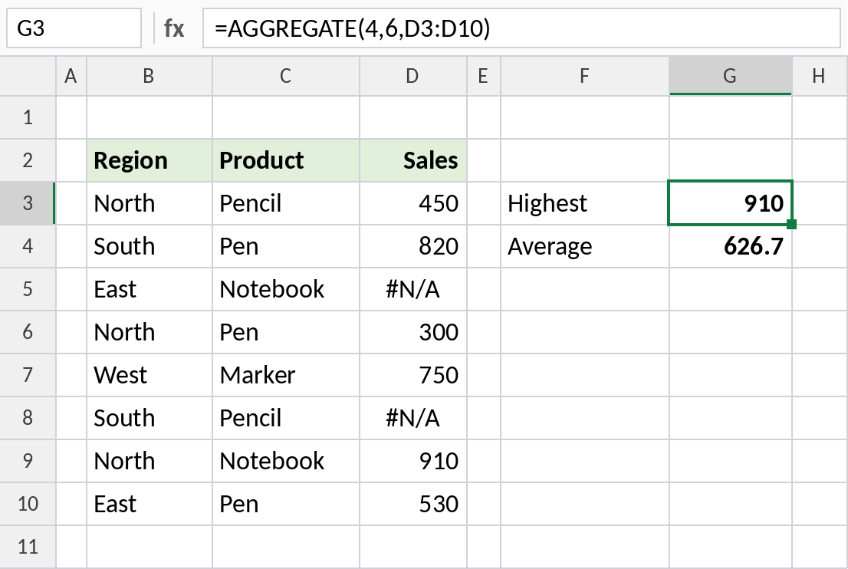Select row 1 header
The width and height of the screenshot is (848, 569).
point(28,117)
